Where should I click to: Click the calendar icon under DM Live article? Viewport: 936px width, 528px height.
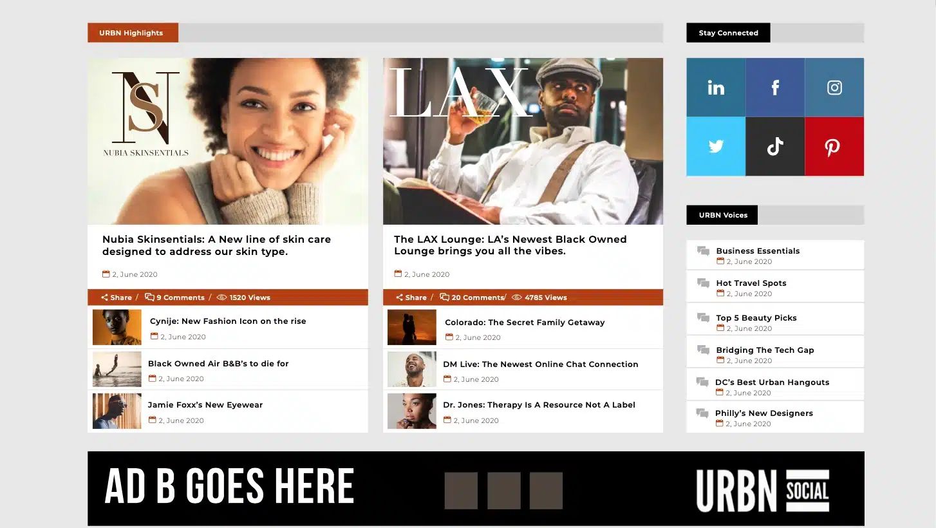447,379
